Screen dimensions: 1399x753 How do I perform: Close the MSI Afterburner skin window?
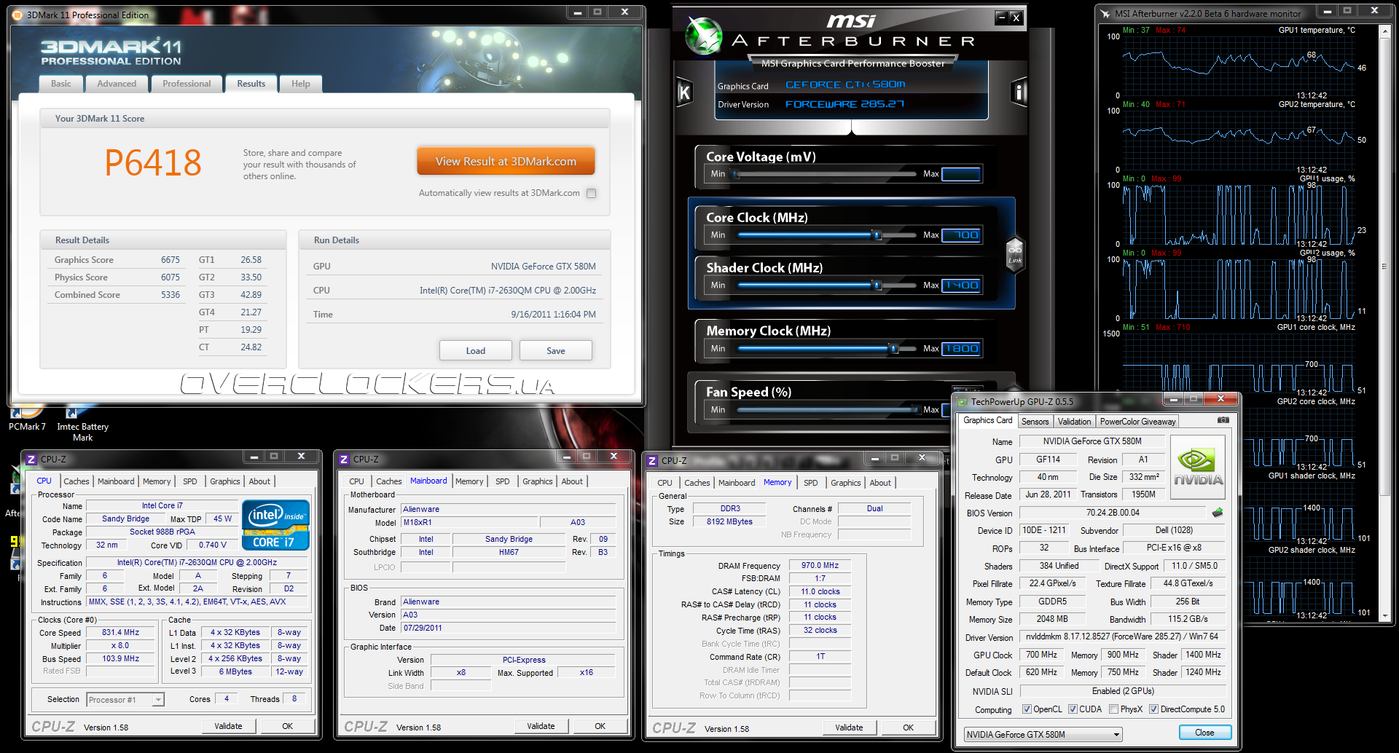(x=1016, y=17)
